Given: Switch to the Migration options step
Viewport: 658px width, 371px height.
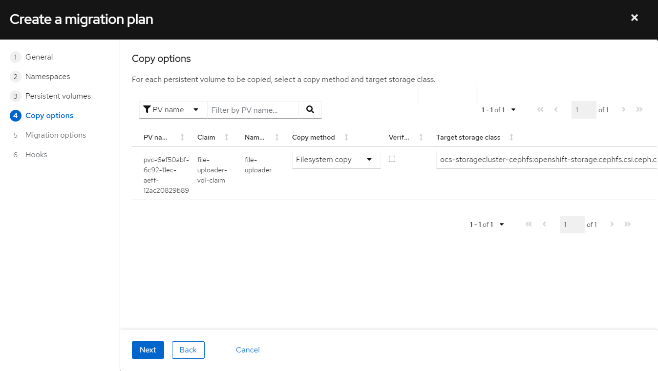Looking at the screenshot, I should 55,135.
